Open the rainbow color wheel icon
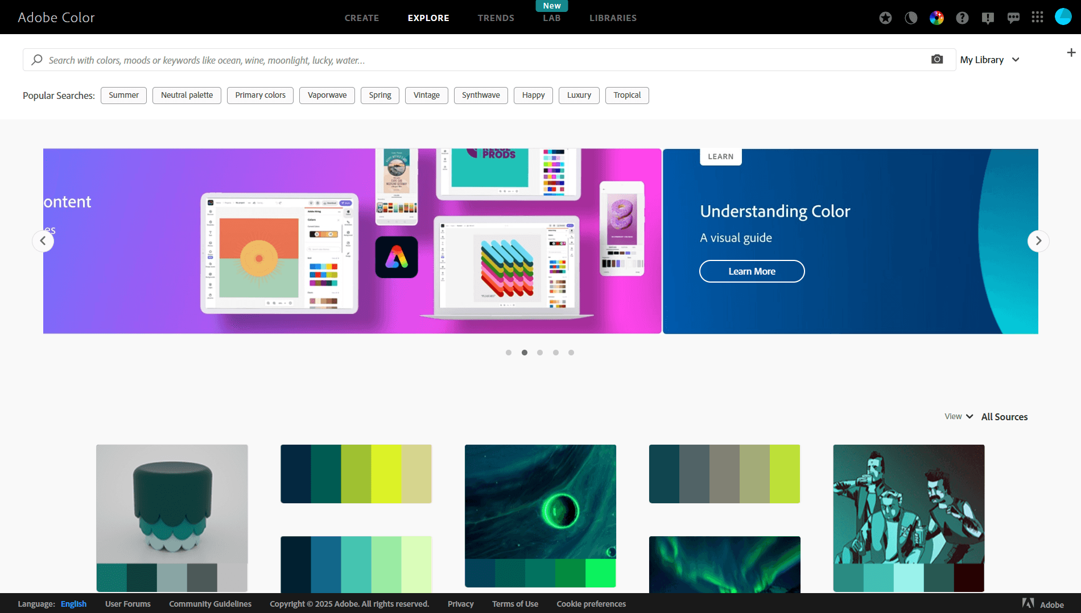 (936, 18)
